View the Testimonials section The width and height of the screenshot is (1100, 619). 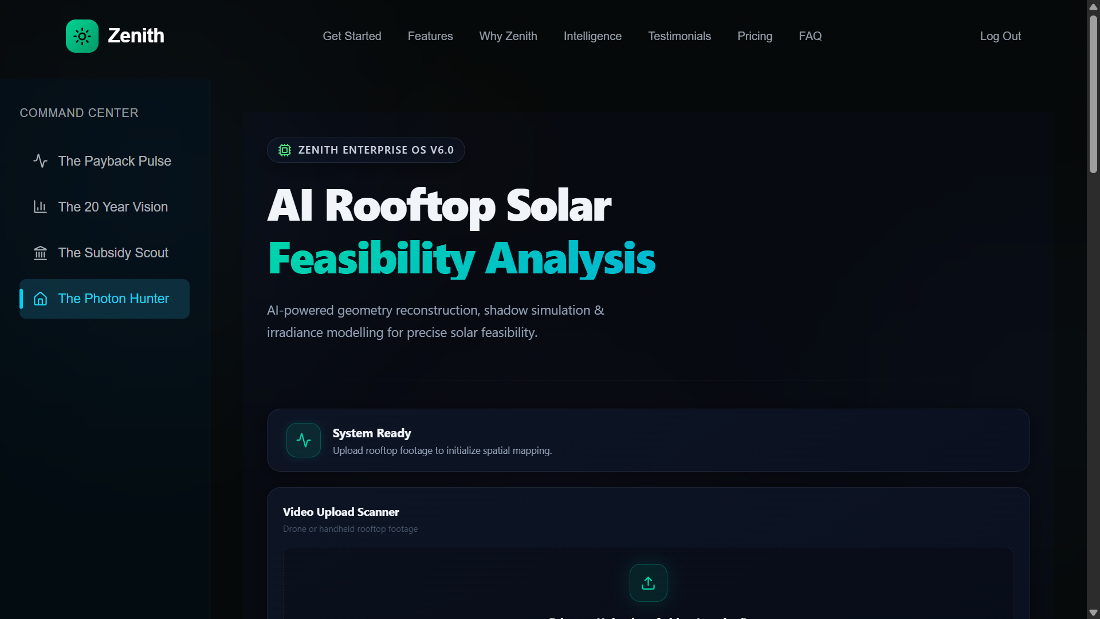[679, 36]
